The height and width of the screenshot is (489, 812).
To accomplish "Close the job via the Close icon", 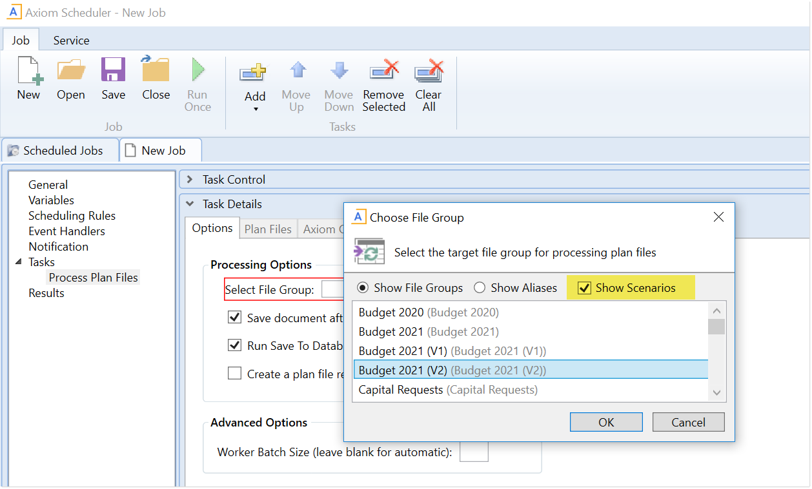I will click(x=156, y=69).
